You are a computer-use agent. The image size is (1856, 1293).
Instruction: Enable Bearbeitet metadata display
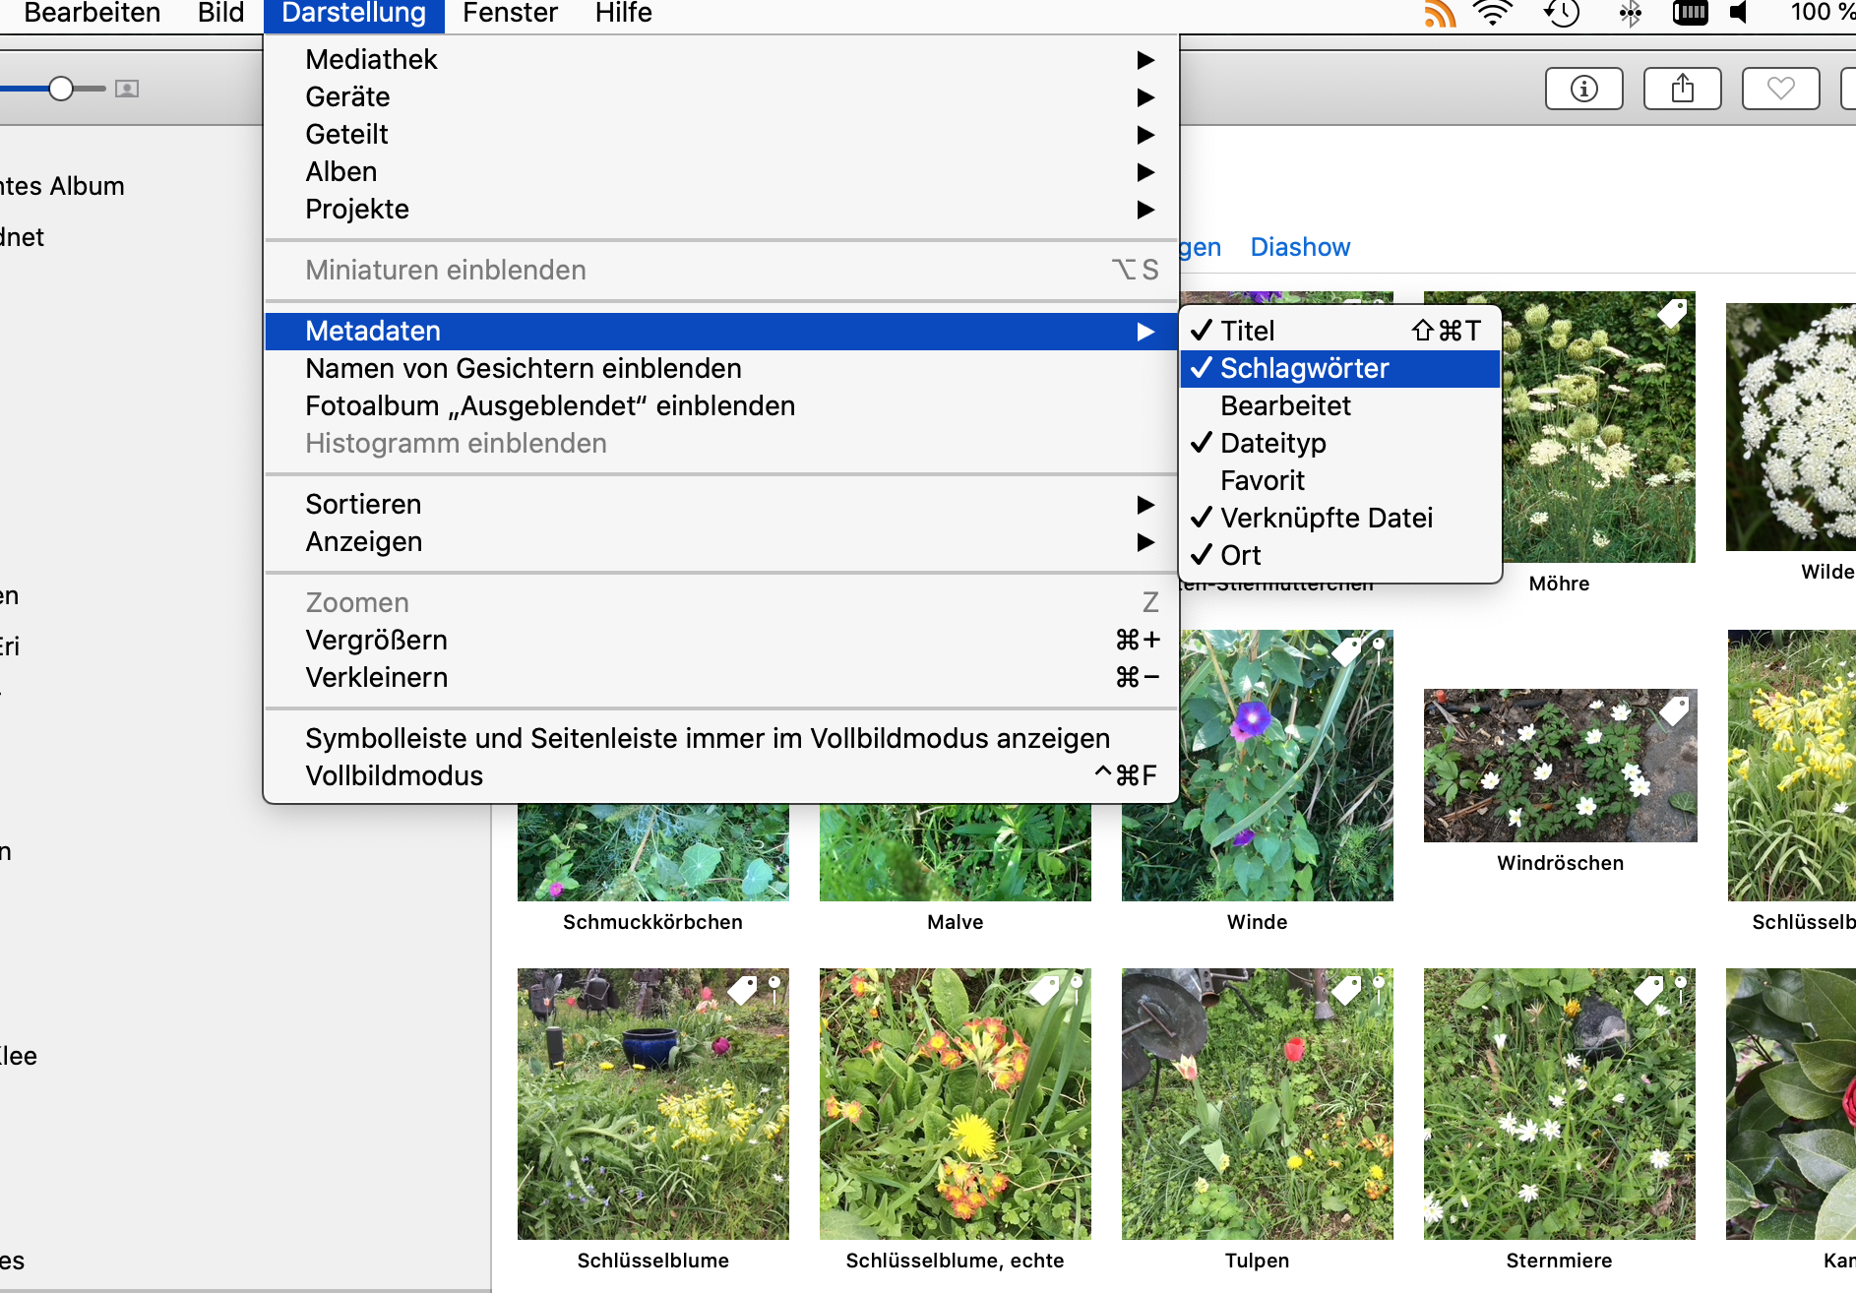[1339, 405]
